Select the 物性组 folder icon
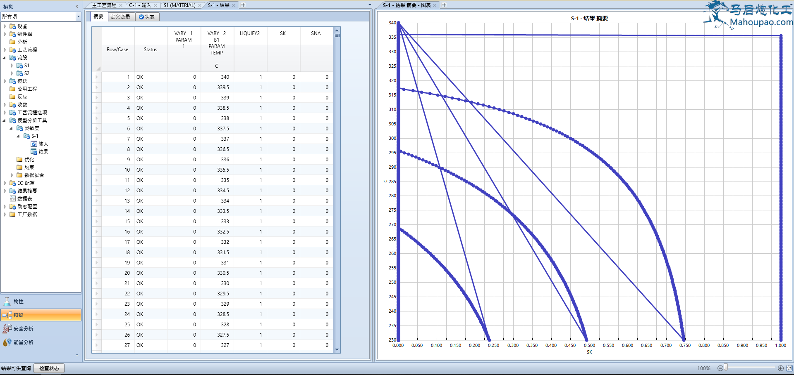The height and width of the screenshot is (375, 794). pos(13,34)
